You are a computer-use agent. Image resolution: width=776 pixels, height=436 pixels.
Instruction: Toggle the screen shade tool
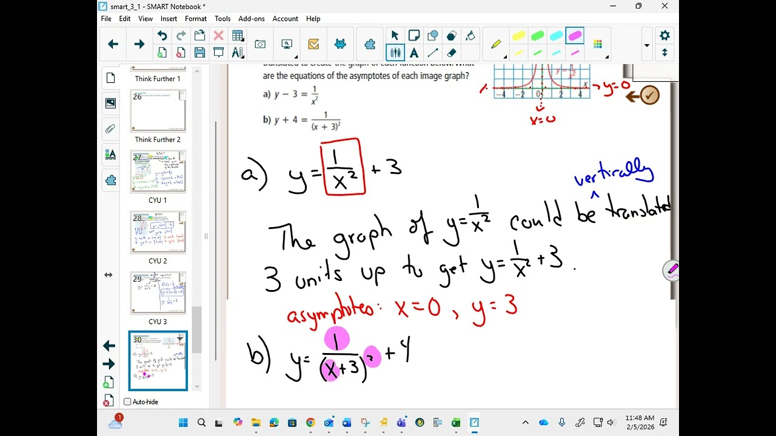click(218, 53)
